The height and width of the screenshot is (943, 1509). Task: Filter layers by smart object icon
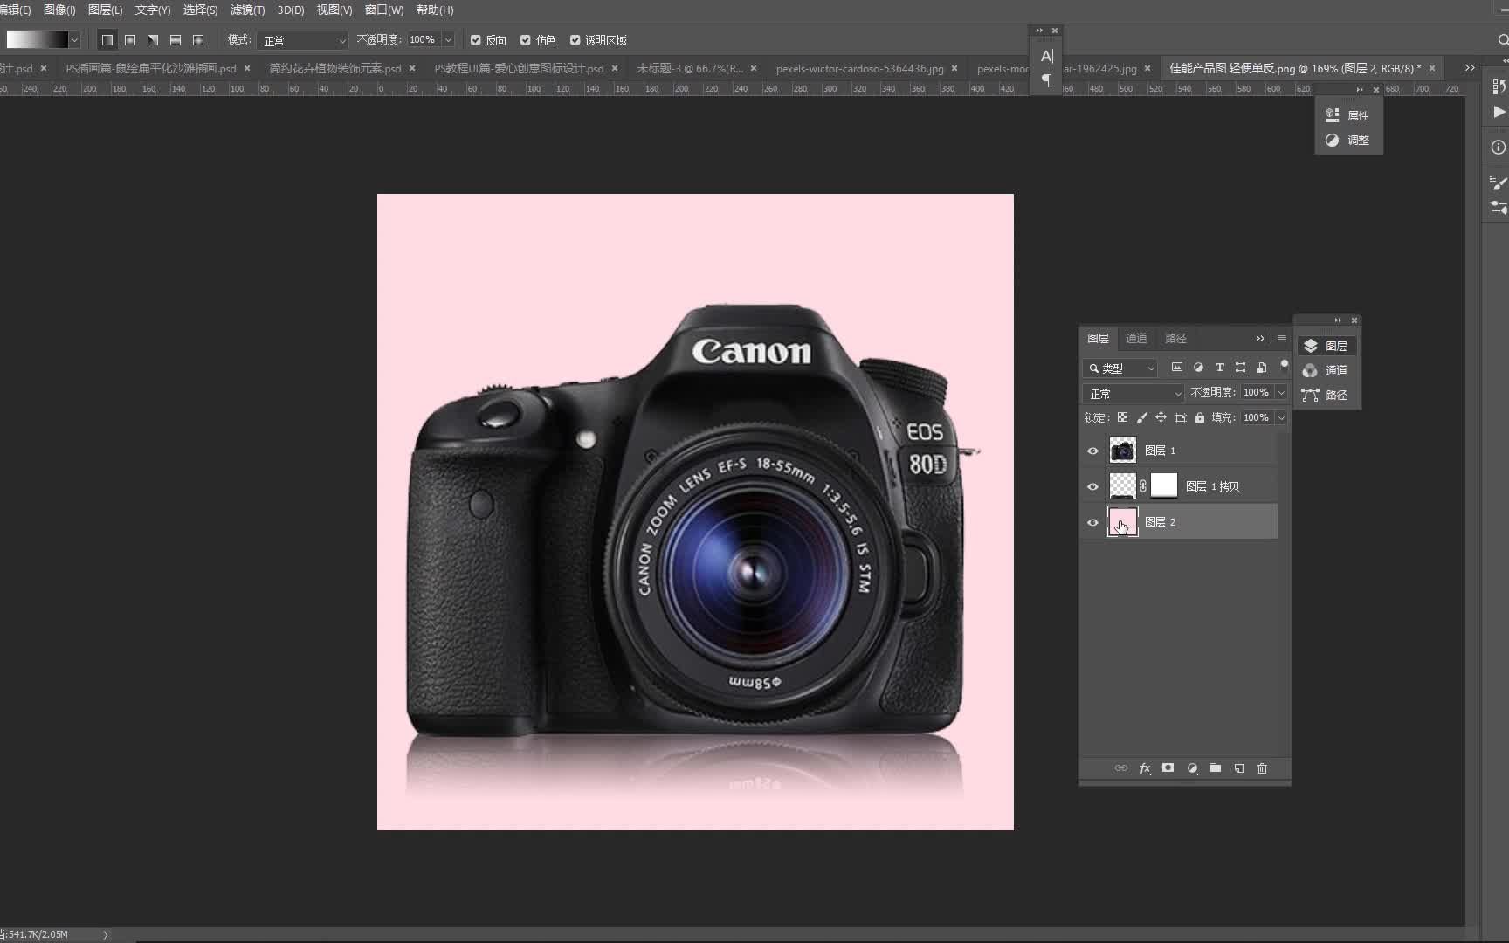(x=1262, y=368)
